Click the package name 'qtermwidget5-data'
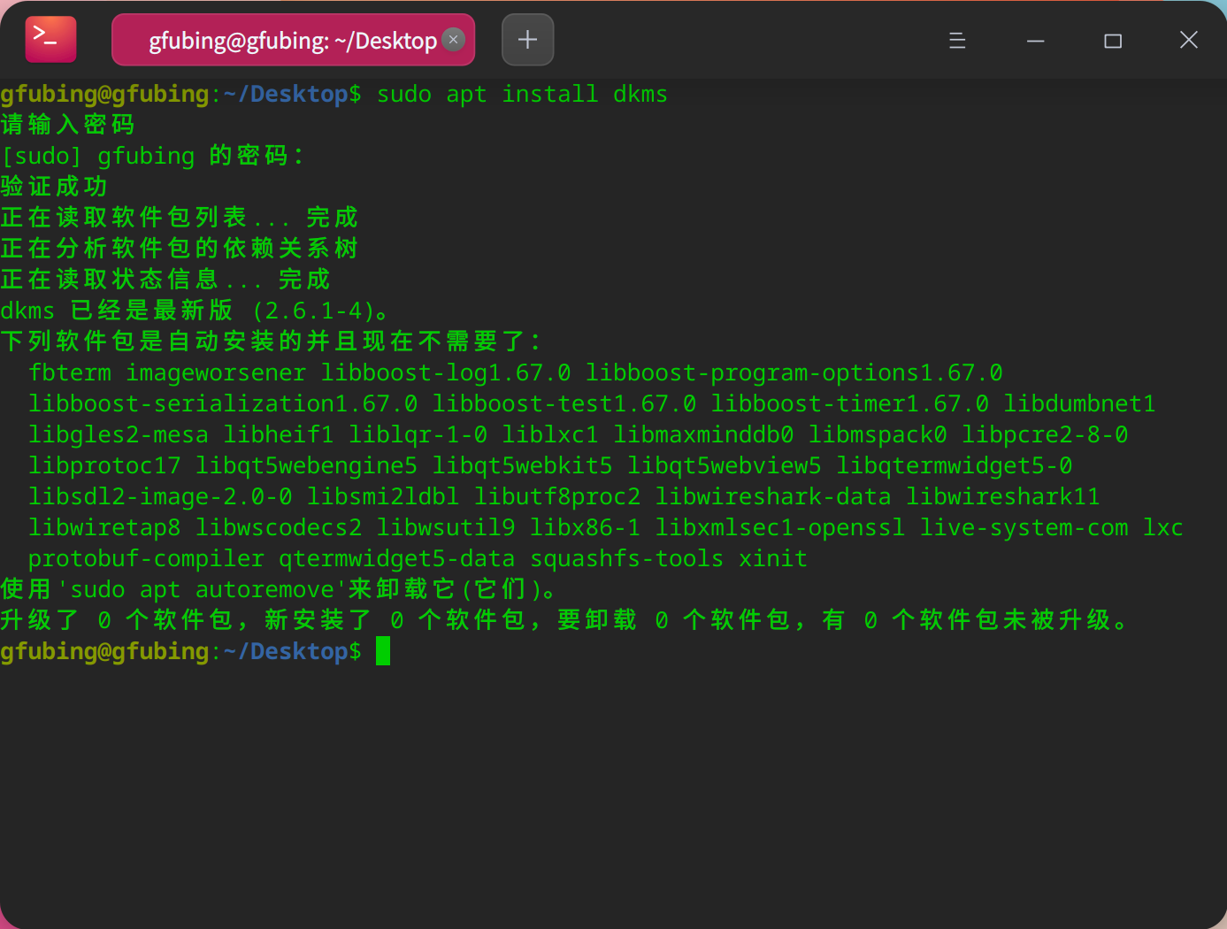 [397, 558]
